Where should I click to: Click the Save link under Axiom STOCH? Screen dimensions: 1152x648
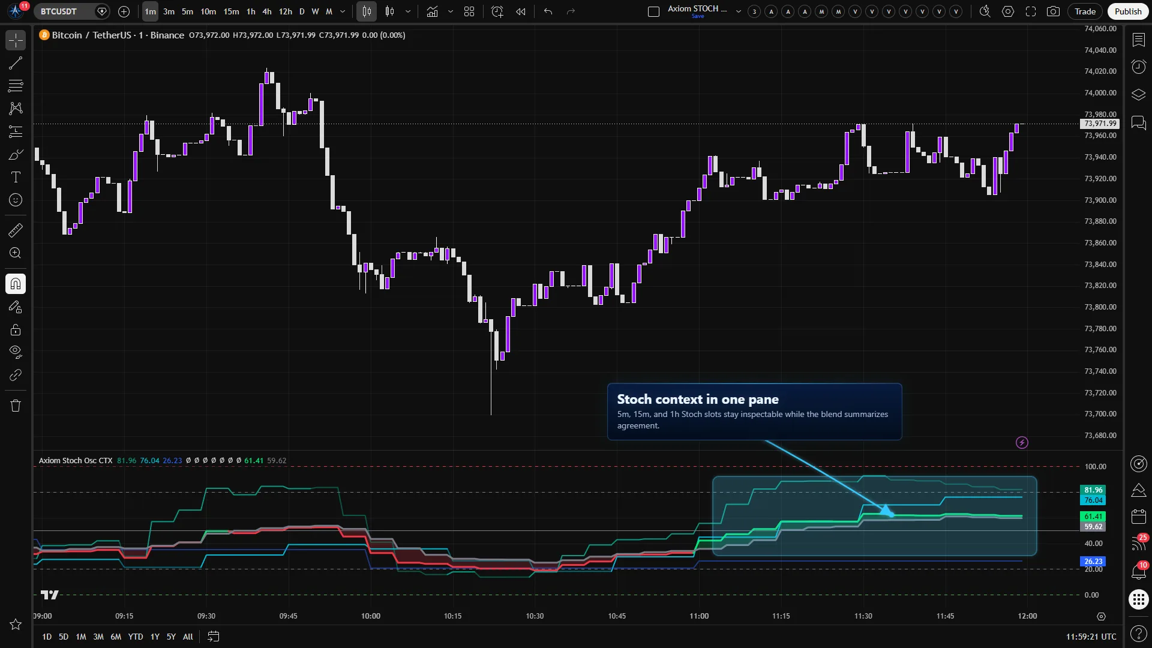(x=698, y=16)
